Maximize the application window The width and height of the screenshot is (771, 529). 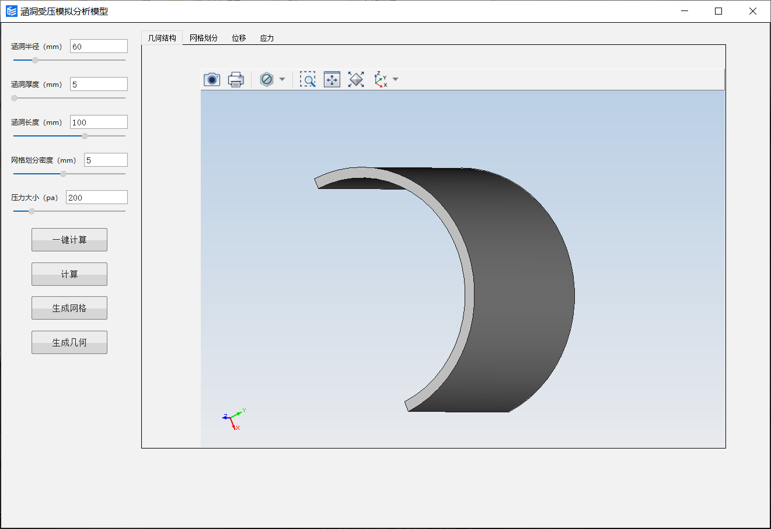click(718, 11)
